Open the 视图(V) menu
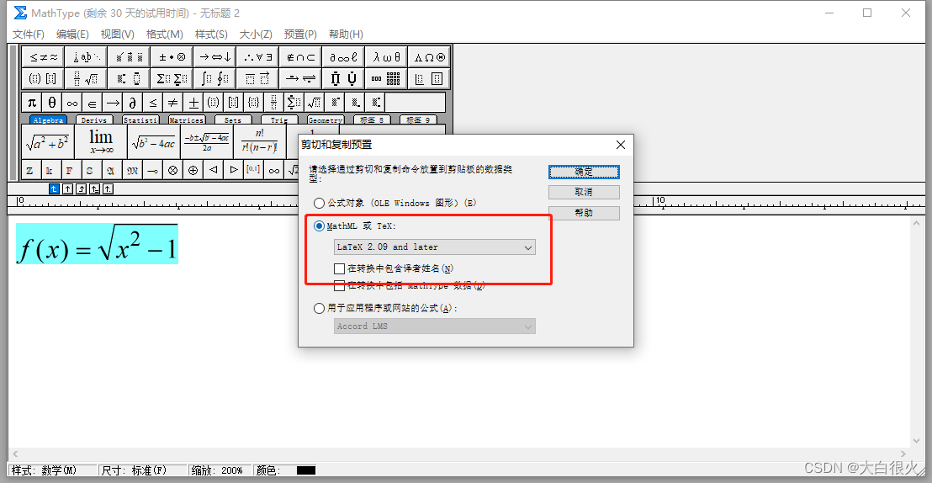Image resolution: width=932 pixels, height=483 pixels. (x=117, y=34)
